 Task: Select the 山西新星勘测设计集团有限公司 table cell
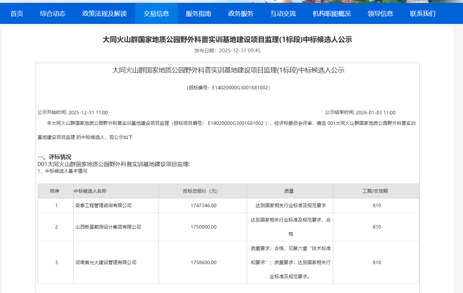click(x=108, y=227)
